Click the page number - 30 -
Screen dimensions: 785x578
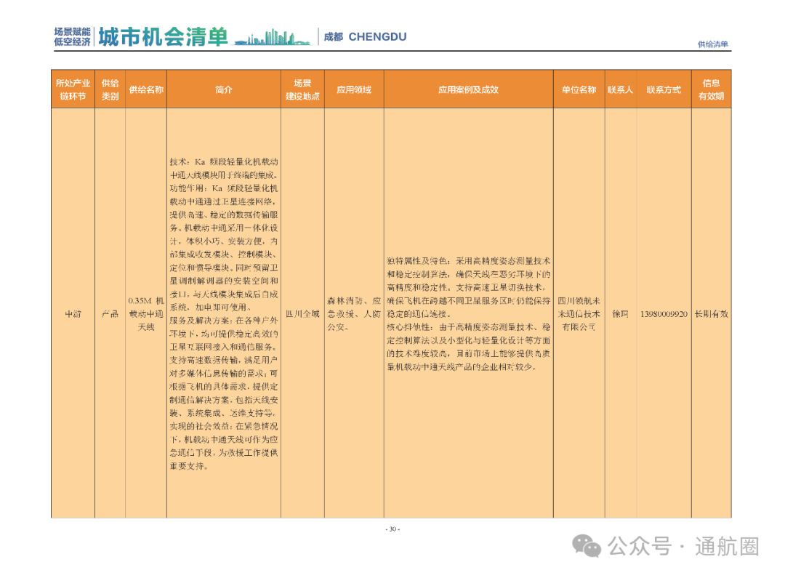[392, 529]
